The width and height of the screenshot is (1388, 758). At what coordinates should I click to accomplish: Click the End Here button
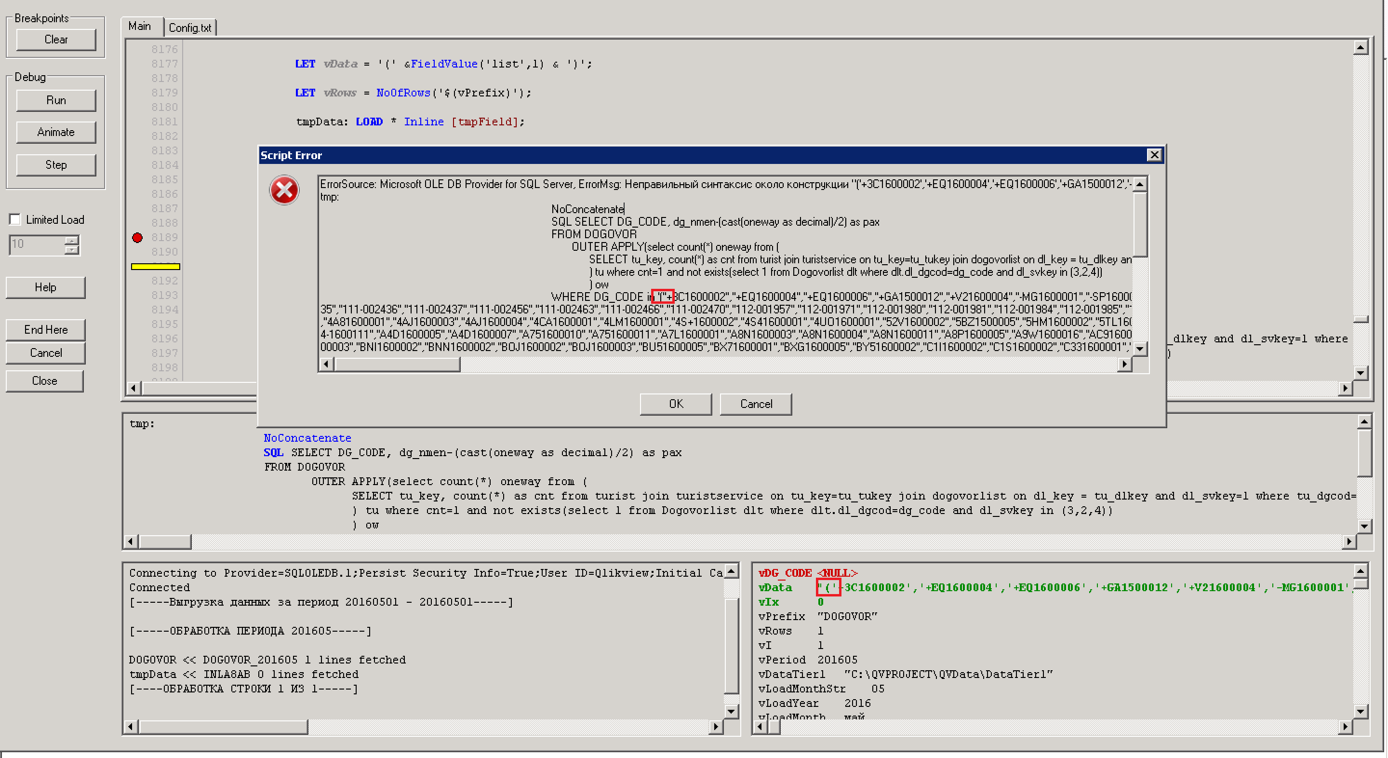click(x=46, y=330)
